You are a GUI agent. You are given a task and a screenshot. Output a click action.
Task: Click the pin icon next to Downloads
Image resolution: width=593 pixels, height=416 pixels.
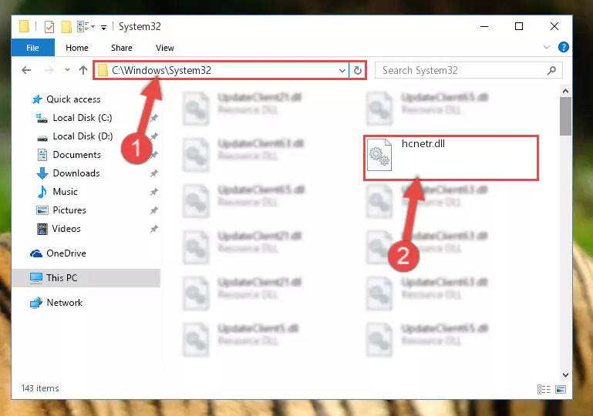tap(154, 173)
